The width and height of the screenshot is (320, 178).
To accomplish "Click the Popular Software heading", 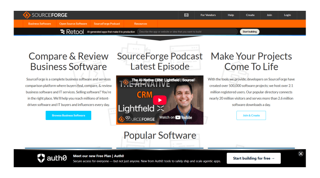I will click(160, 135).
